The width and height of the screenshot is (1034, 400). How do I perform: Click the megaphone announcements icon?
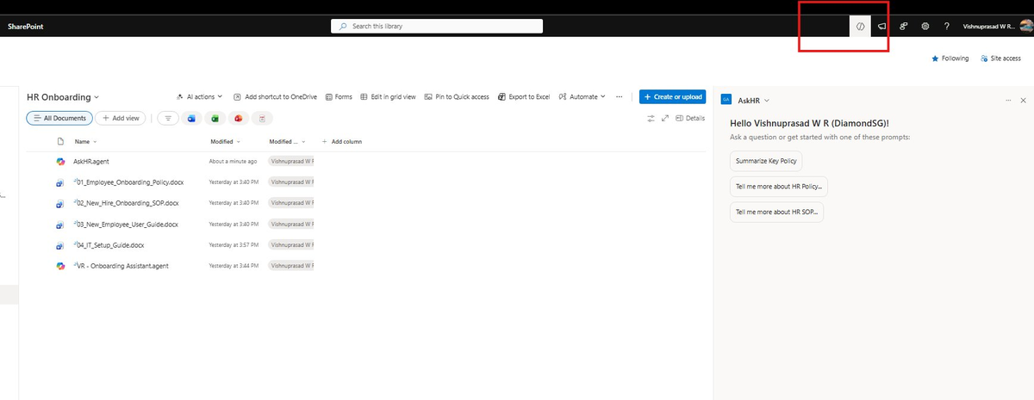coord(882,27)
